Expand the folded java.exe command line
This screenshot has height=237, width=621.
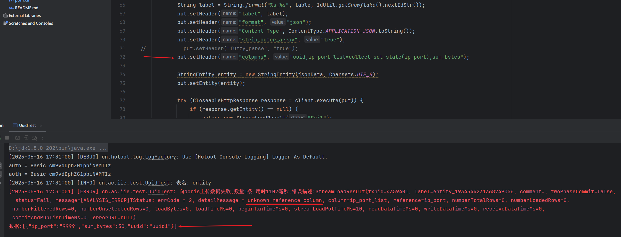click(58, 148)
